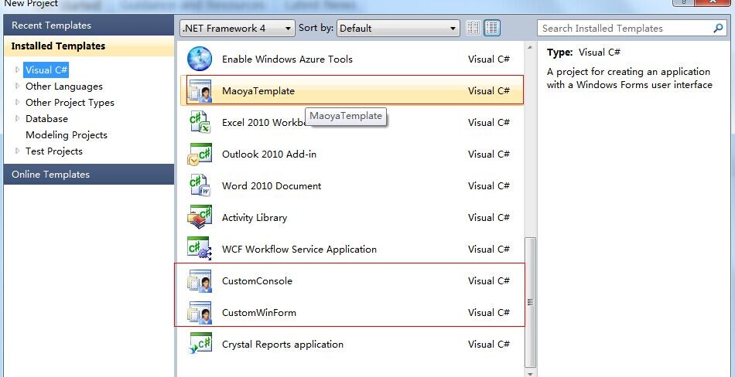735x377 pixels.
Task: Select WCF Workflow Service Application label
Action: pyautogui.click(x=299, y=250)
